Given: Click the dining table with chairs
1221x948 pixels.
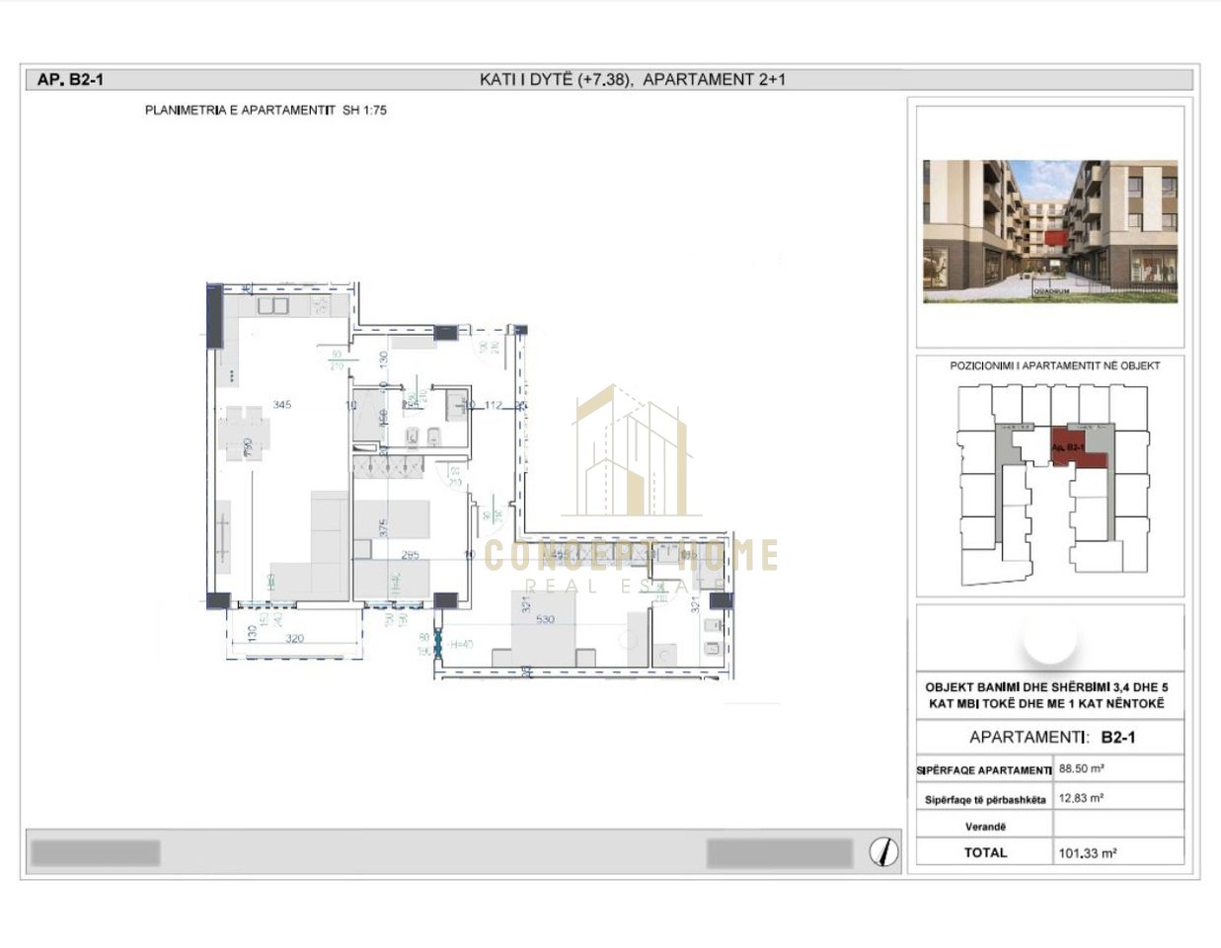Looking at the screenshot, I should 244,434.
